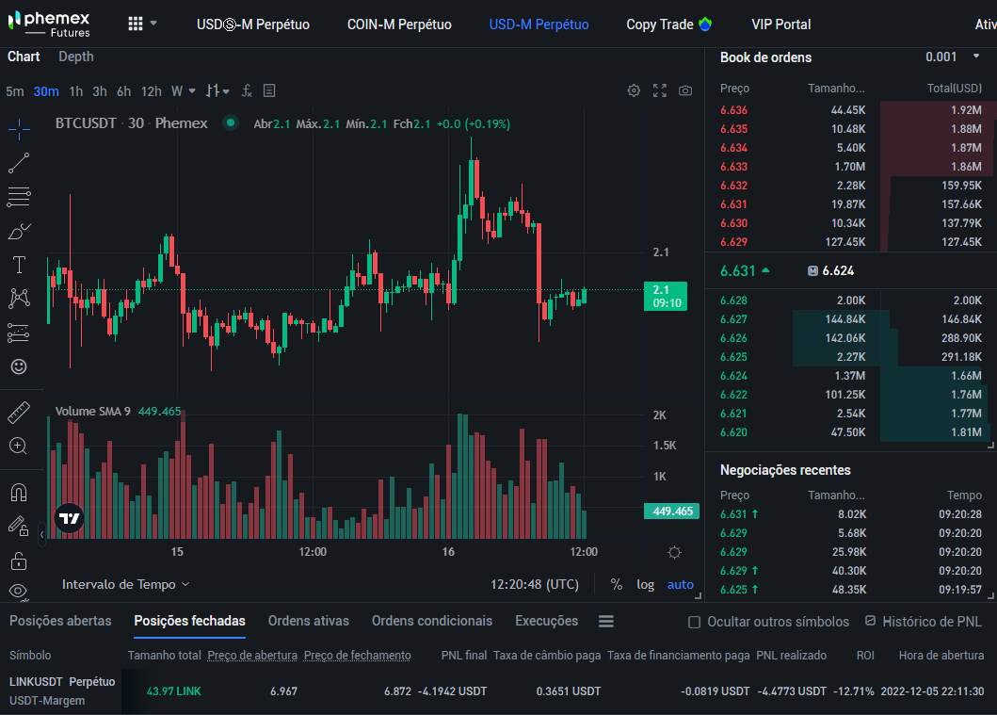Check Ocultar outros símbolos box

[x=695, y=622]
